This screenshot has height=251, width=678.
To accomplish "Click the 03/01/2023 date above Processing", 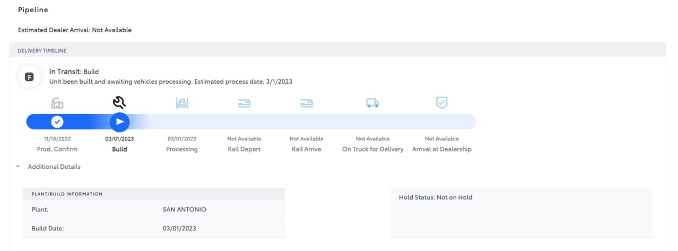I will point(182,139).
